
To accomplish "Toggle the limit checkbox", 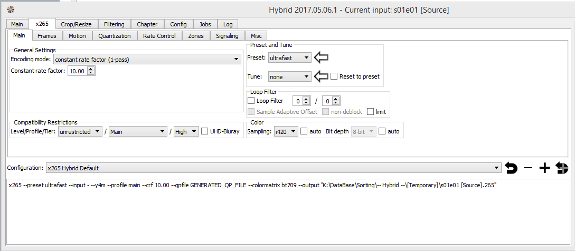I will [x=370, y=111].
